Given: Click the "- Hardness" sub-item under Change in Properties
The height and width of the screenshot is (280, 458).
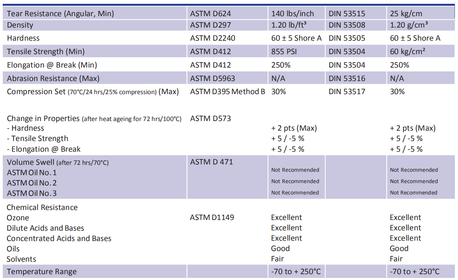Looking at the screenshot, I should click(x=26, y=128).
